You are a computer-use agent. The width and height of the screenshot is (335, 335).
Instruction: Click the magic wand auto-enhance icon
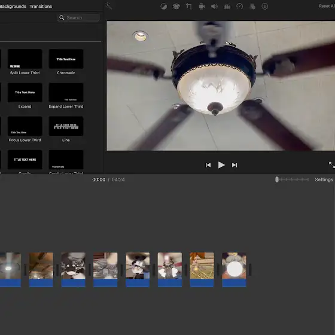click(x=108, y=6)
